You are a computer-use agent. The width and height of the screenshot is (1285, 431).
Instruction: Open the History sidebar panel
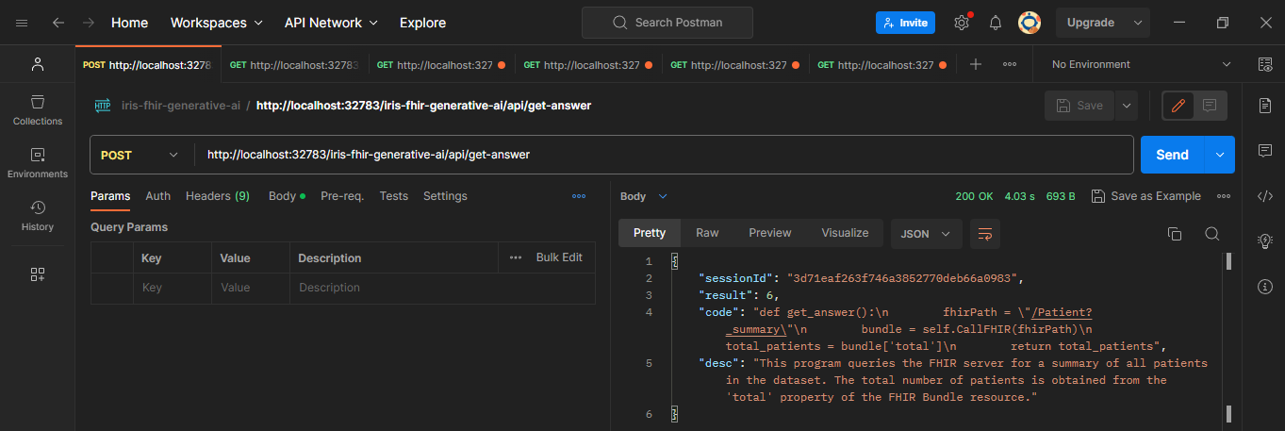click(x=38, y=214)
